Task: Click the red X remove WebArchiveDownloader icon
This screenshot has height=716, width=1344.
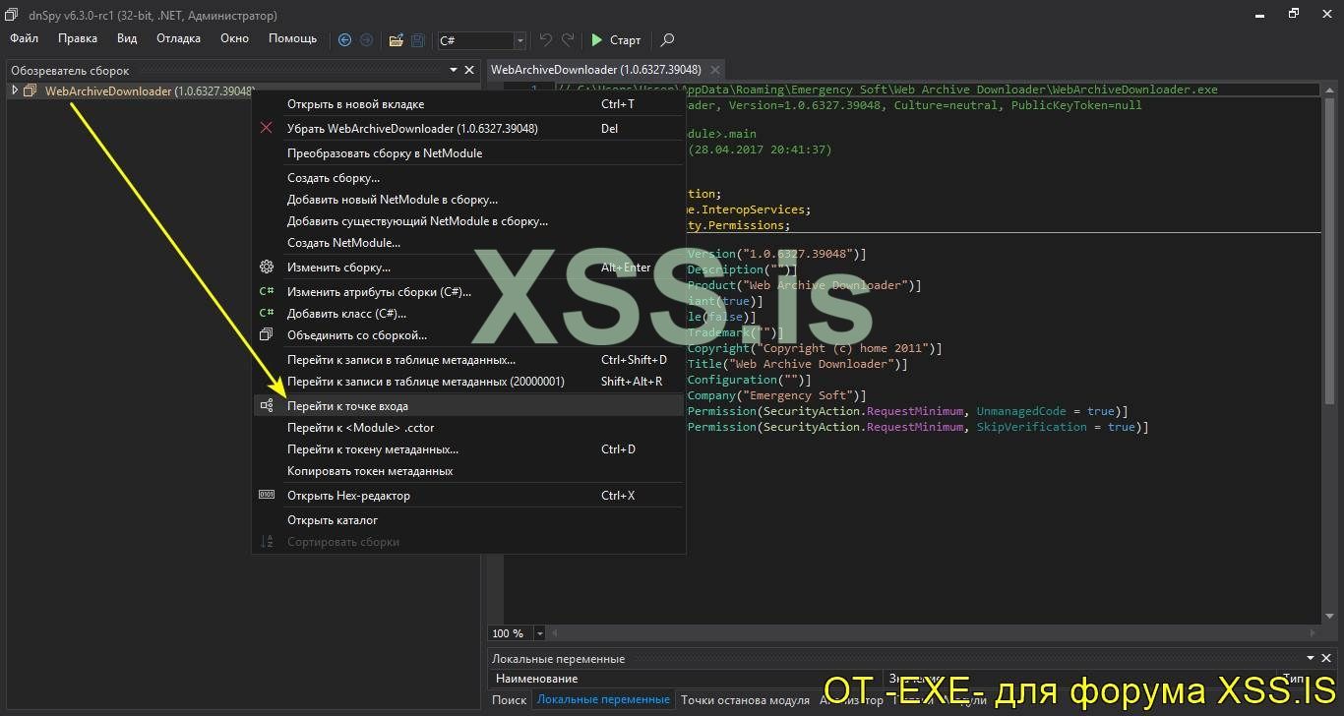Action: tap(266, 128)
